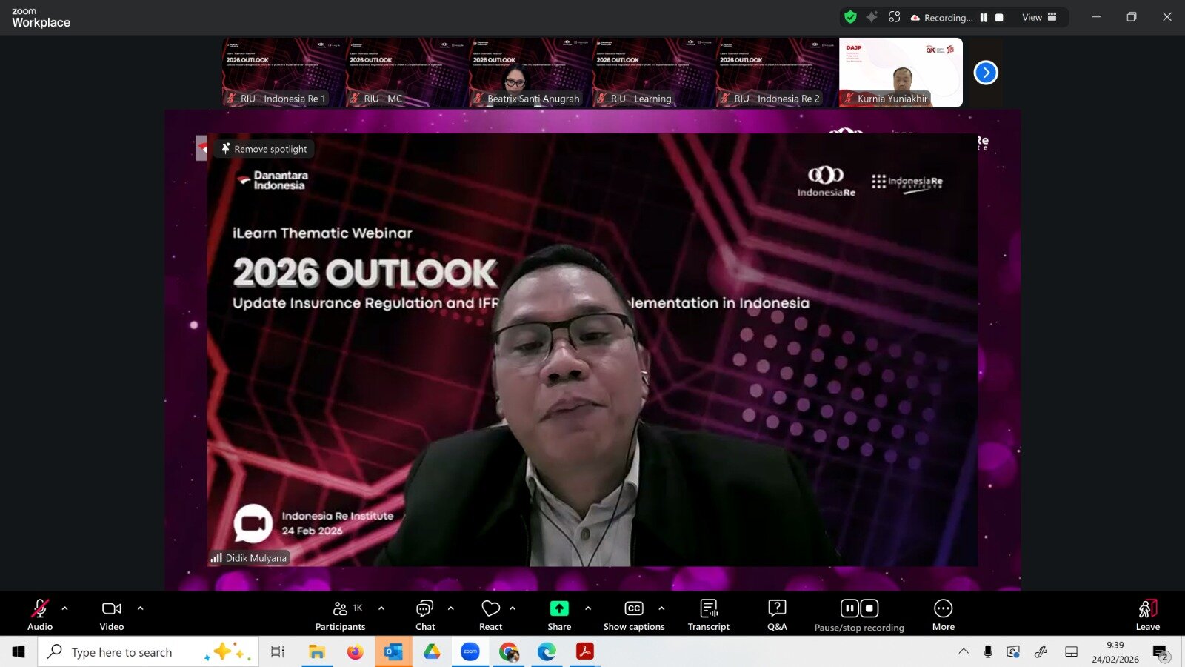Unmute the microphone with Audio button

click(x=40, y=614)
